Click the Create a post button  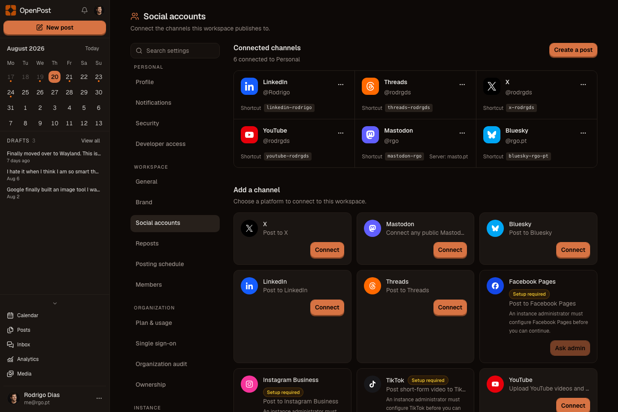coord(573,50)
